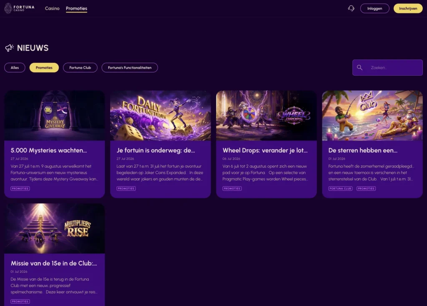
Task: Click the Nieuws megaphone icon
Action: [x=9, y=48]
